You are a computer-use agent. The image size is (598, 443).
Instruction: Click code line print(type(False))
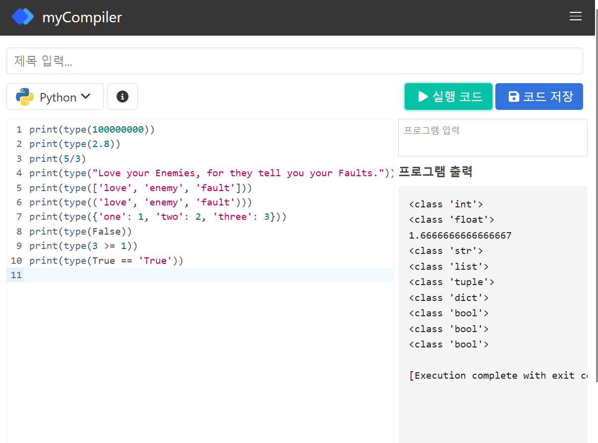[81, 231]
